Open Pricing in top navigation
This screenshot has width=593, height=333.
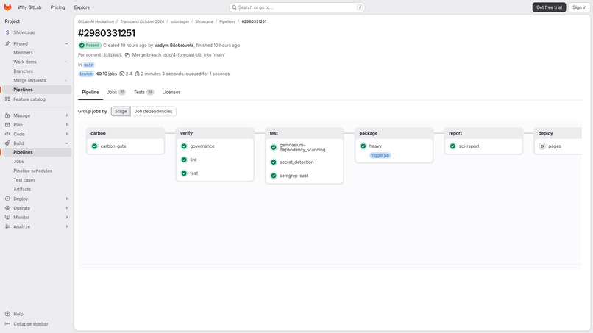58,7
